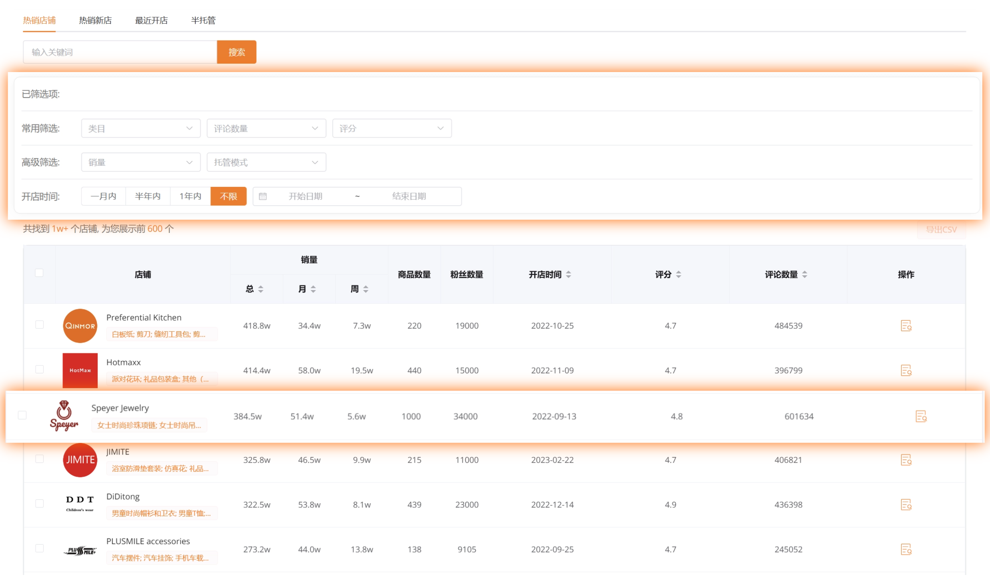Sort by 开店时间 column arrows
The image size is (990, 583).
(x=568, y=274)
